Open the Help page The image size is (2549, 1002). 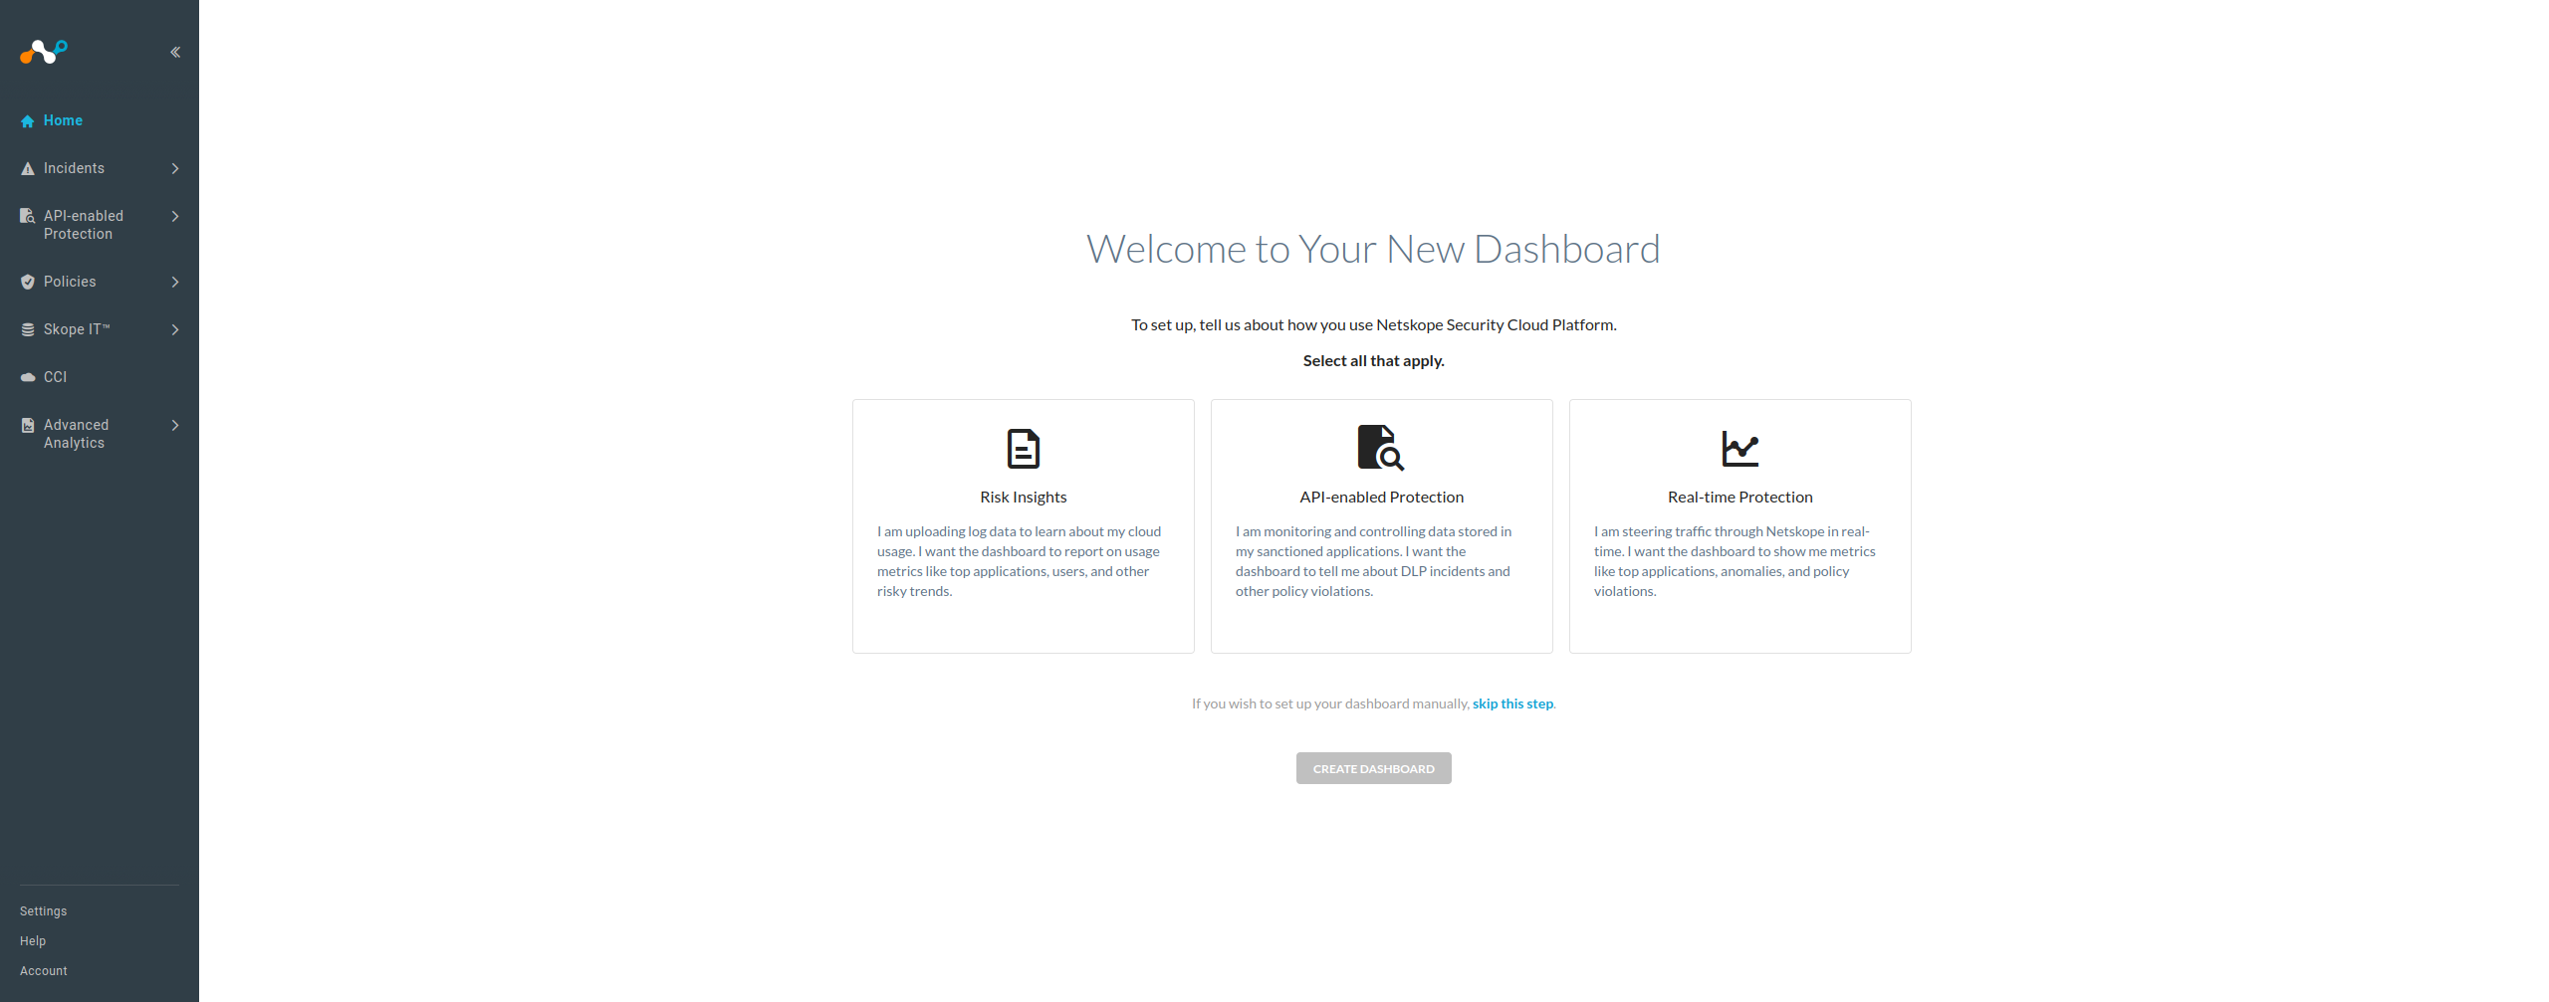[x=33, y=940]
